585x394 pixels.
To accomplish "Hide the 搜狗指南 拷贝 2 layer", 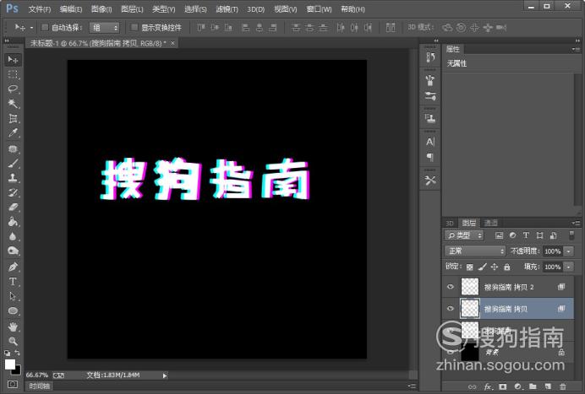I will click(x=451, y=286).
